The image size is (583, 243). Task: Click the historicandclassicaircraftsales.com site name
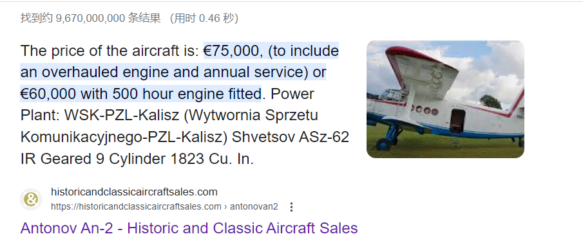point(134,192)
